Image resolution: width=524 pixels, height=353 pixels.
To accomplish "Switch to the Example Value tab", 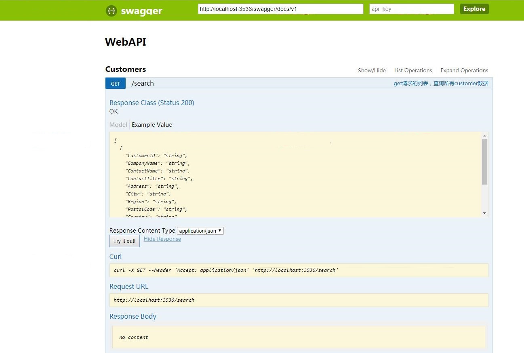I will pos(152,125).
